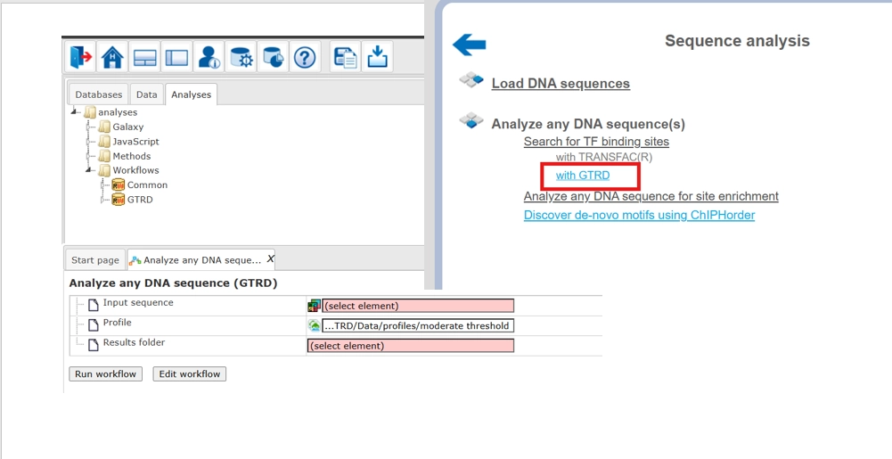Close the Analyze any DNA sequence tab
The width and height of the screenshot is (892, 459).
tap(271, 259)
